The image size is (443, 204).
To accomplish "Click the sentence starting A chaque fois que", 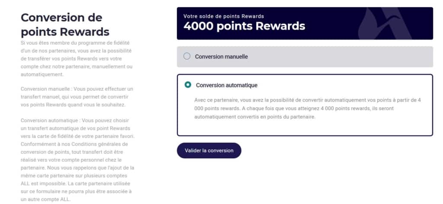I will click(324, 108).
